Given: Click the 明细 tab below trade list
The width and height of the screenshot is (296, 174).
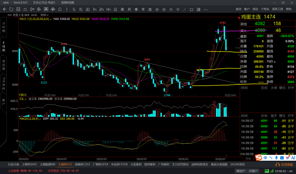Looking at the screenshot, I should point(248,159).
